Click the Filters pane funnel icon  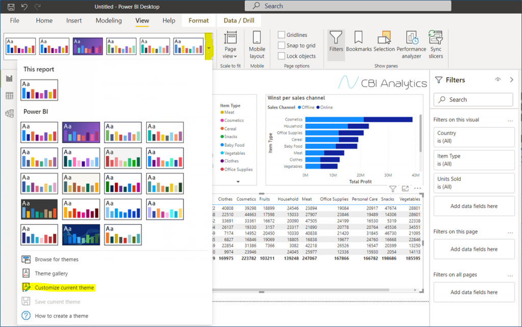point(439,80)
